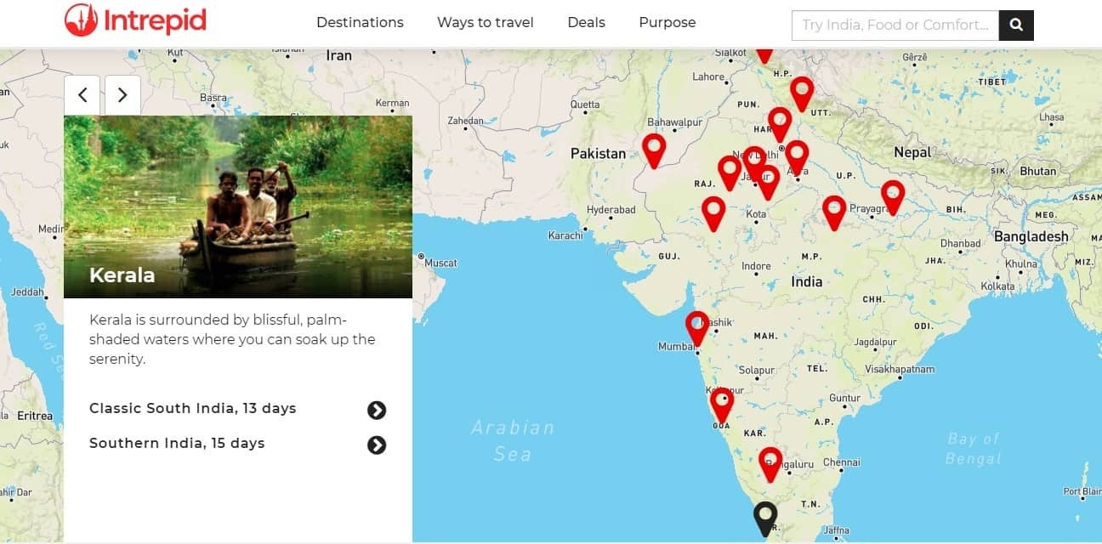Open the Ways to travel menu

coord(485,23)
